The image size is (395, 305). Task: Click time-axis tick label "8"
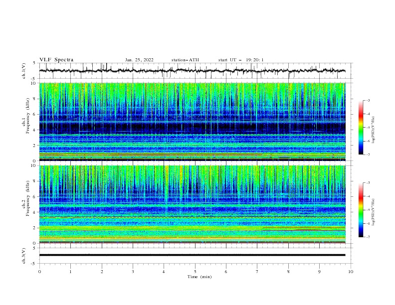pyautogui.click(x=288, y=272)
